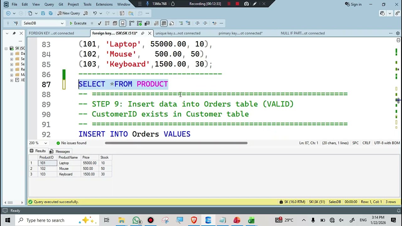Select the 55000.00 price cell

pos(90,163)
